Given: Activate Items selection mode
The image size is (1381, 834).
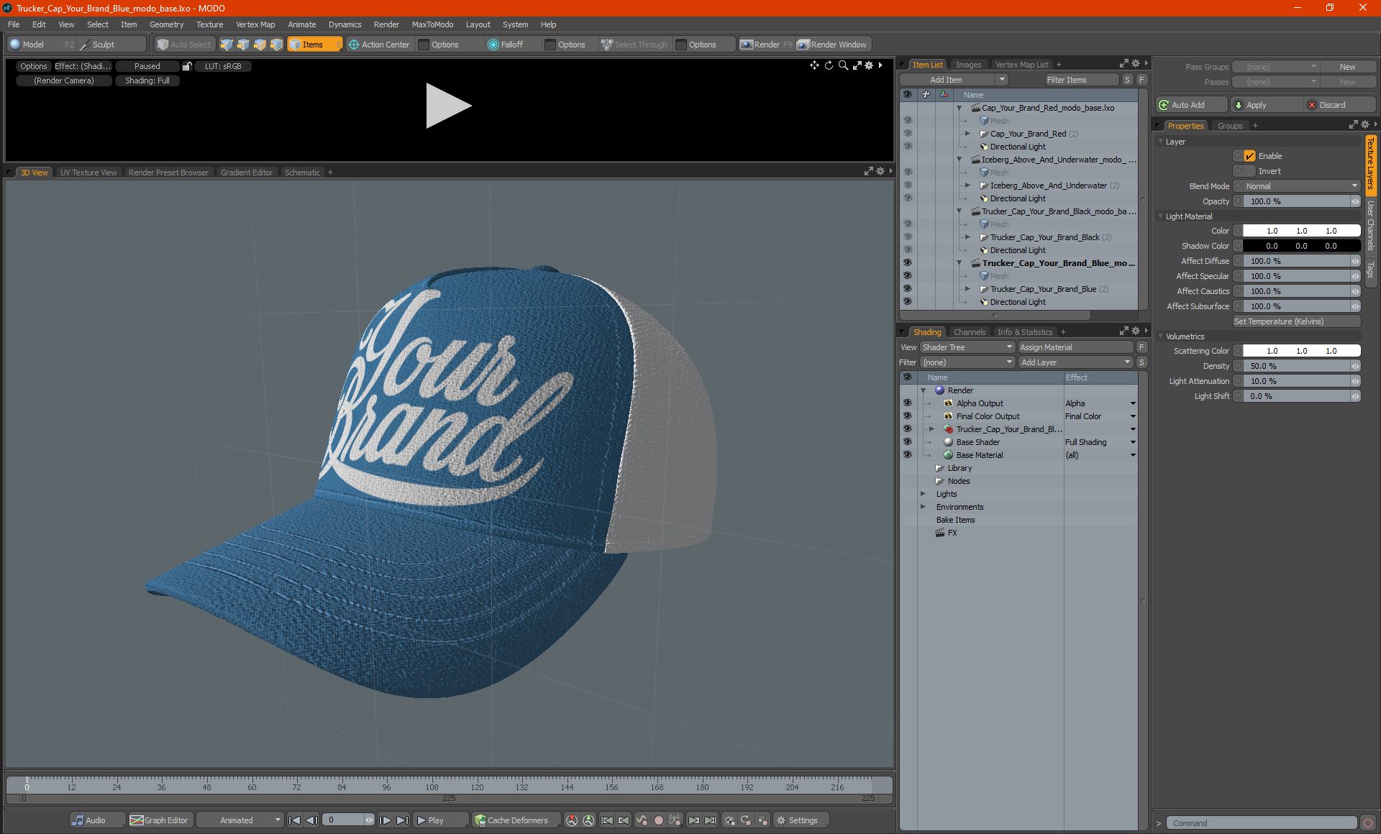Looking at the screenshot, I should [315, 45].
